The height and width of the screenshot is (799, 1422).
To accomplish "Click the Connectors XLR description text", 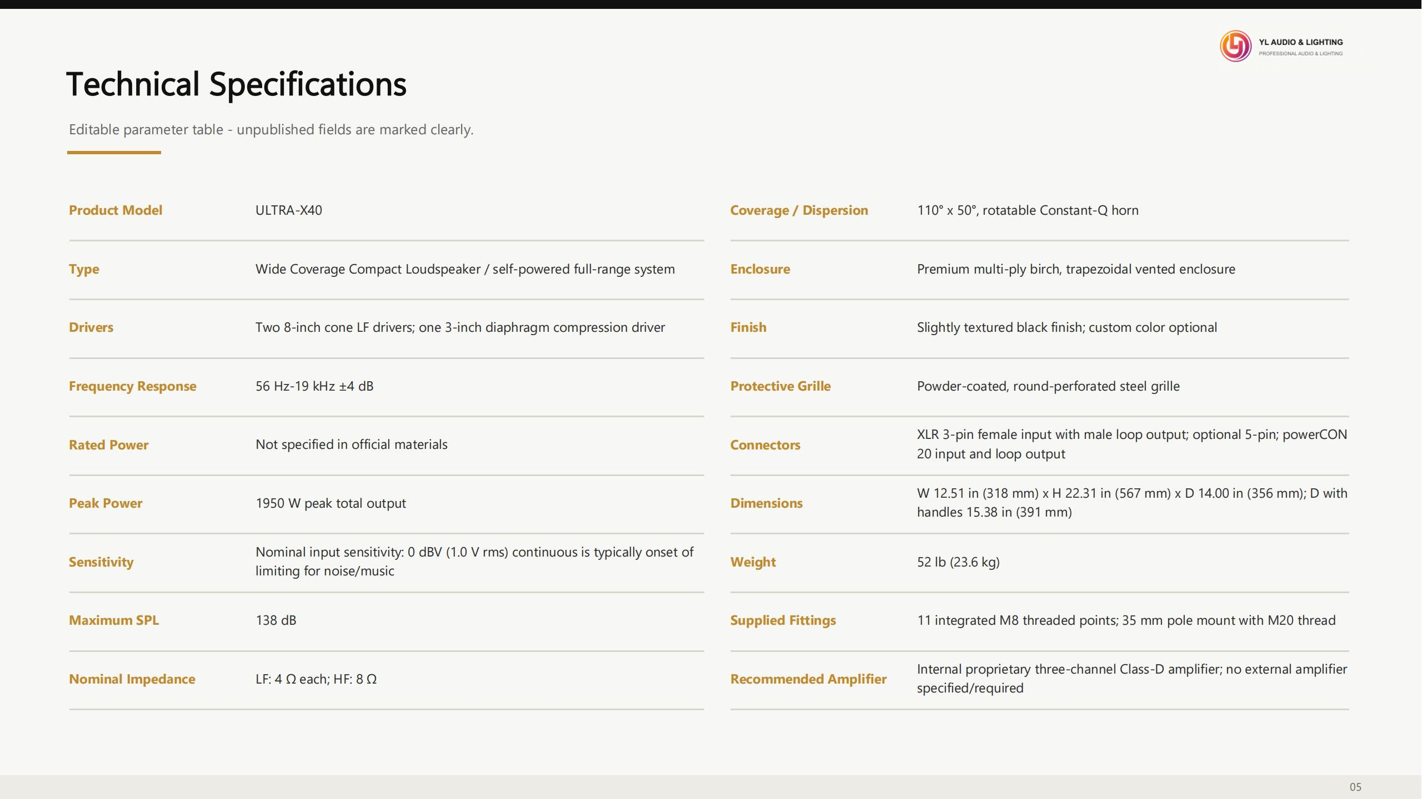I will pos(1132,444).
